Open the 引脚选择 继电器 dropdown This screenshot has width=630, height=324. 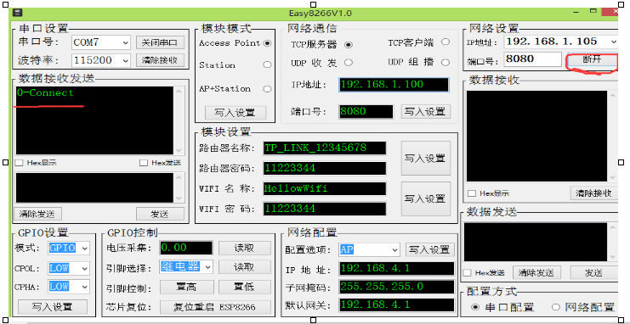pyautogui.click(x=207, y=266)
